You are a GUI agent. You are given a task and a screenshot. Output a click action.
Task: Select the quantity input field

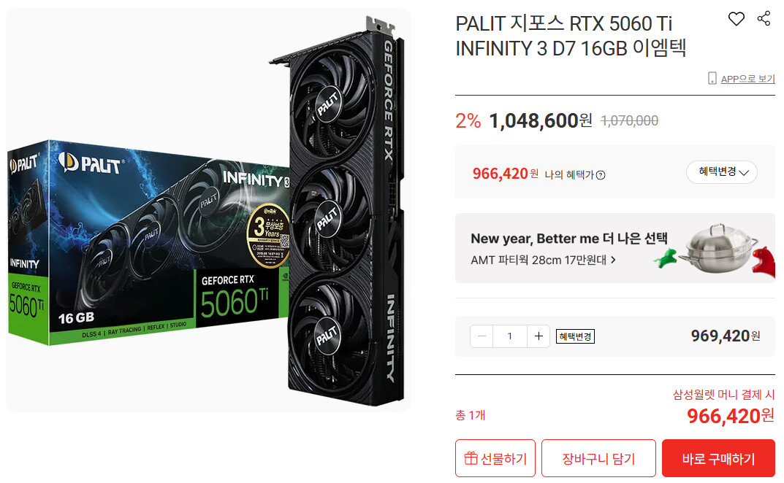[510, 336]
